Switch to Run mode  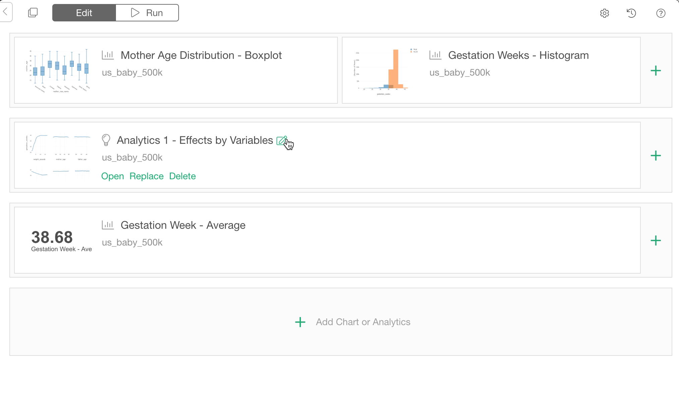tap(147, 13)
